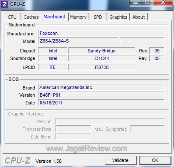Click the Model field Z68A/Z68A-S
Image resolution: width=174 pixels, height=167 pixels.
tap(78, 41)
